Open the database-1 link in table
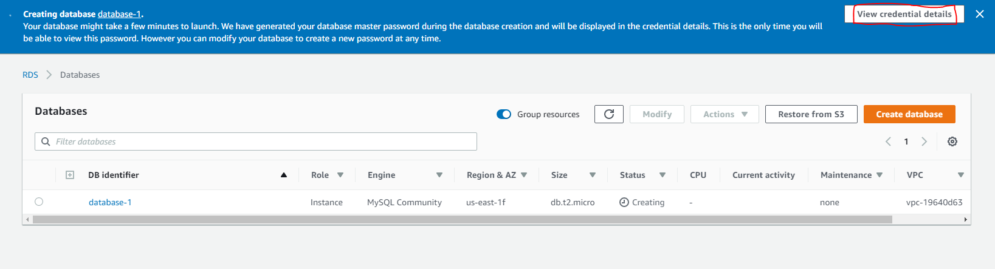This screenshot has width=995, height=269. pyautogui.click(x=110, y=202)
